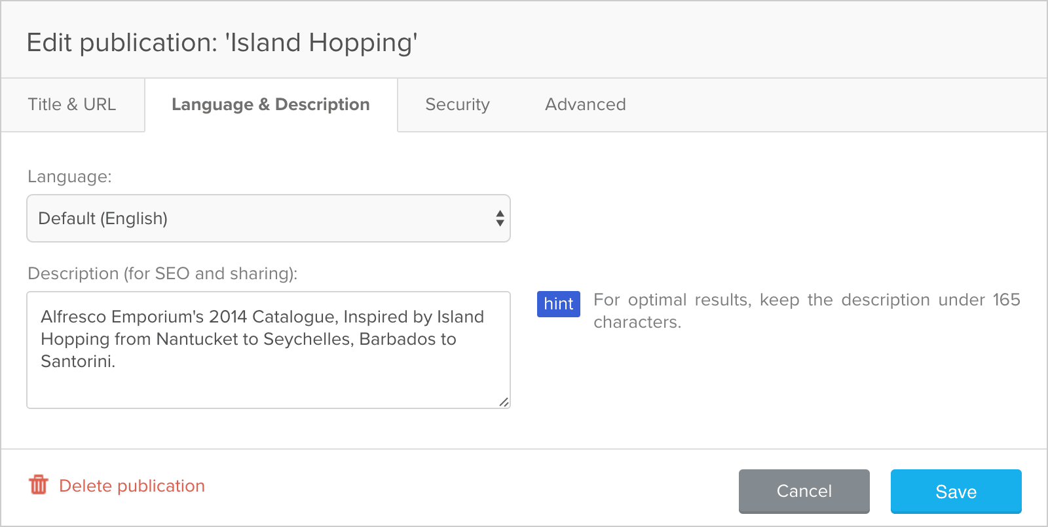Focus the Description text area

pyautogui.click(x=269, y=349)
